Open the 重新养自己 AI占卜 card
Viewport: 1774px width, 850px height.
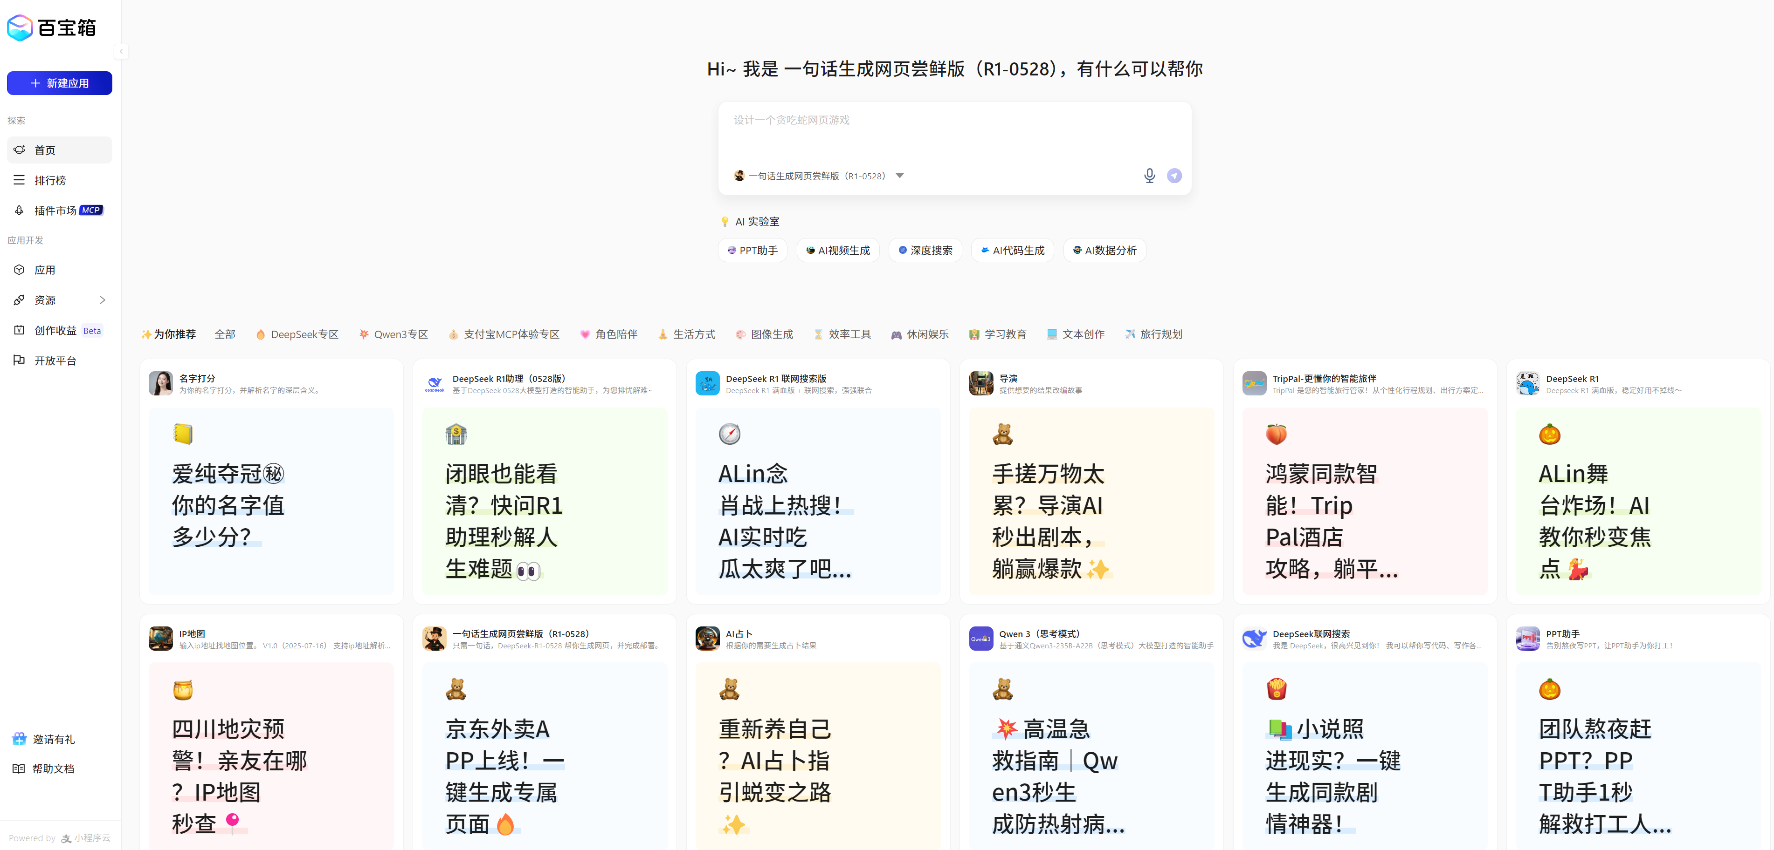818,756
